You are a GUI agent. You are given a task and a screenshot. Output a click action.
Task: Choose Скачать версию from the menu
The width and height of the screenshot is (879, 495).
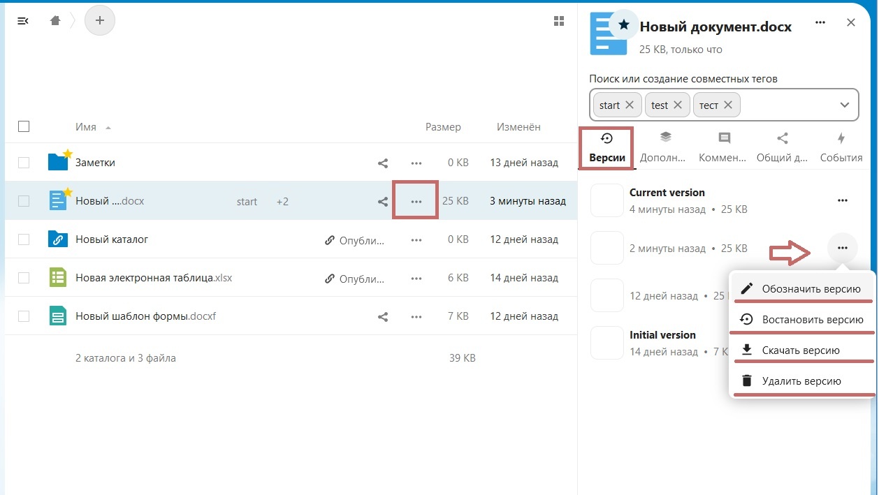coord(801,350)
